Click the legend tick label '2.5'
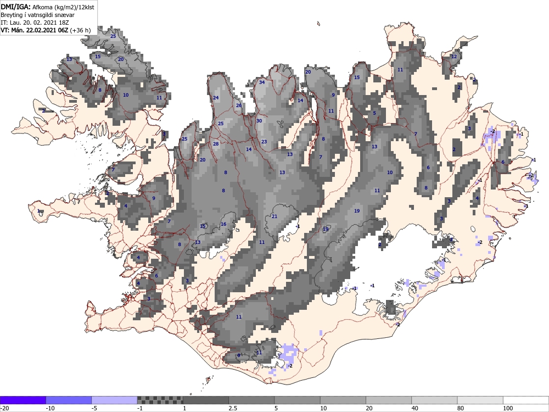549x412 pixels. [x=233, y=408]
